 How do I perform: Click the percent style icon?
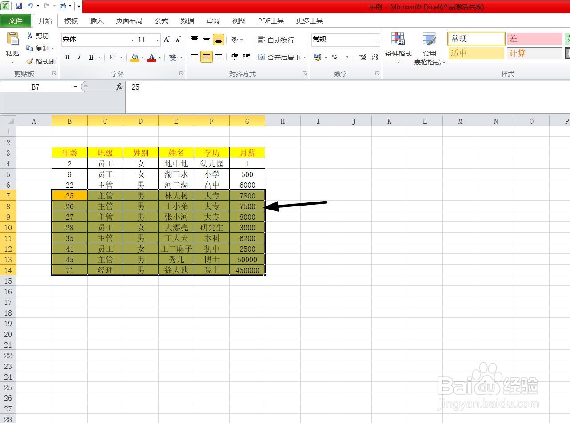(335, 57)
